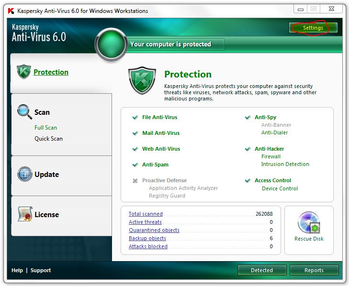
Task: Open File Anti-Virus component
Action: click(160, 117)
